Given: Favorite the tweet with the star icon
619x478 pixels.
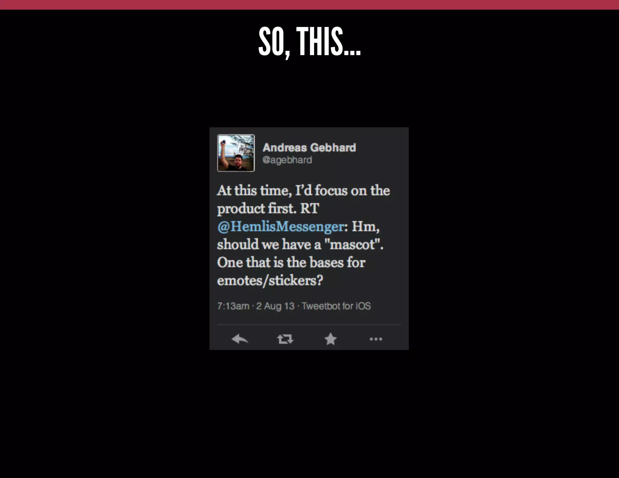Looking at the screenshot, I should point(330,339).
